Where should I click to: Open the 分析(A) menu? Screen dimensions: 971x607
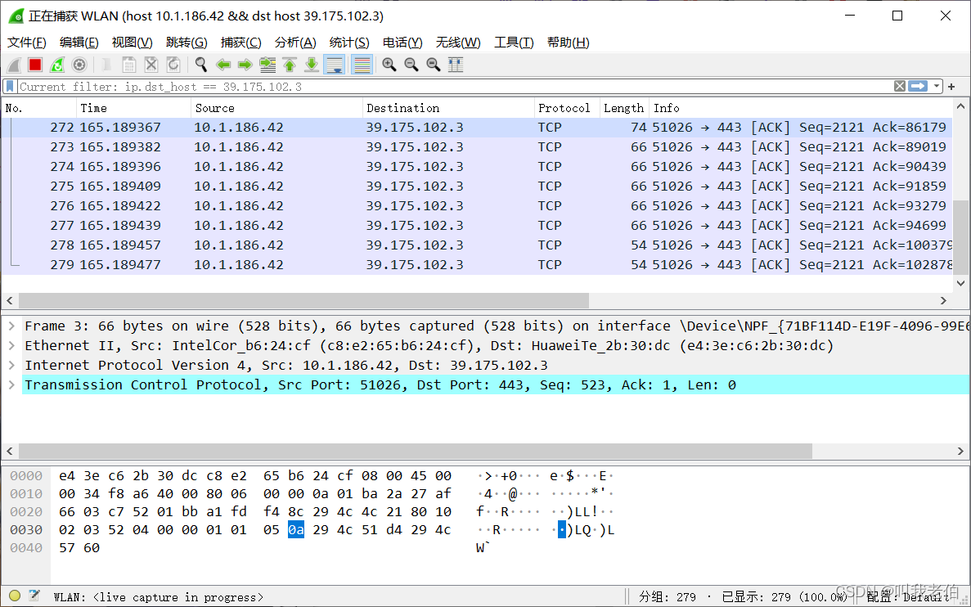pyautogui.click(x=295, y=42)
